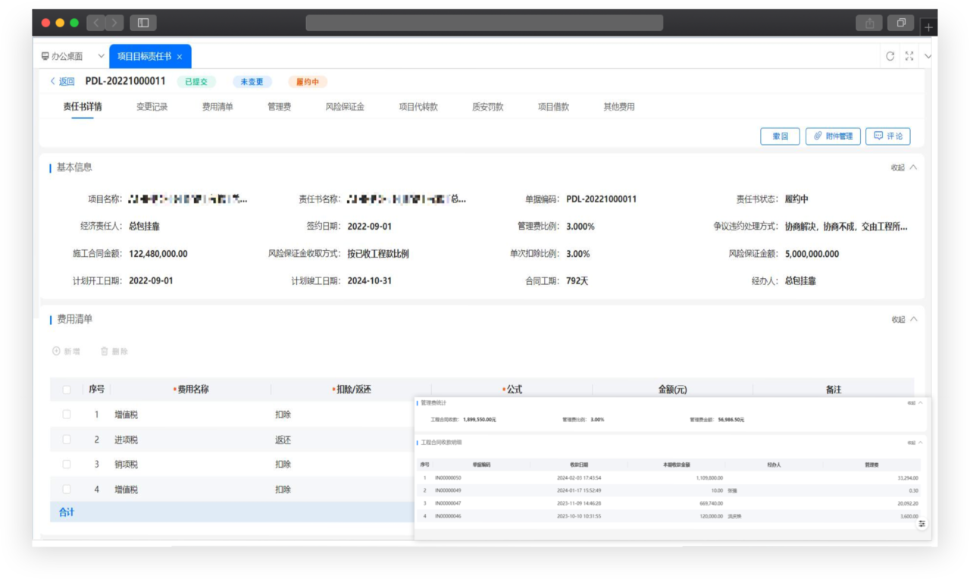The width and height of the screenshot is (970, 579).
Task: Click the 备注 column header
Action: click(834, 390)
